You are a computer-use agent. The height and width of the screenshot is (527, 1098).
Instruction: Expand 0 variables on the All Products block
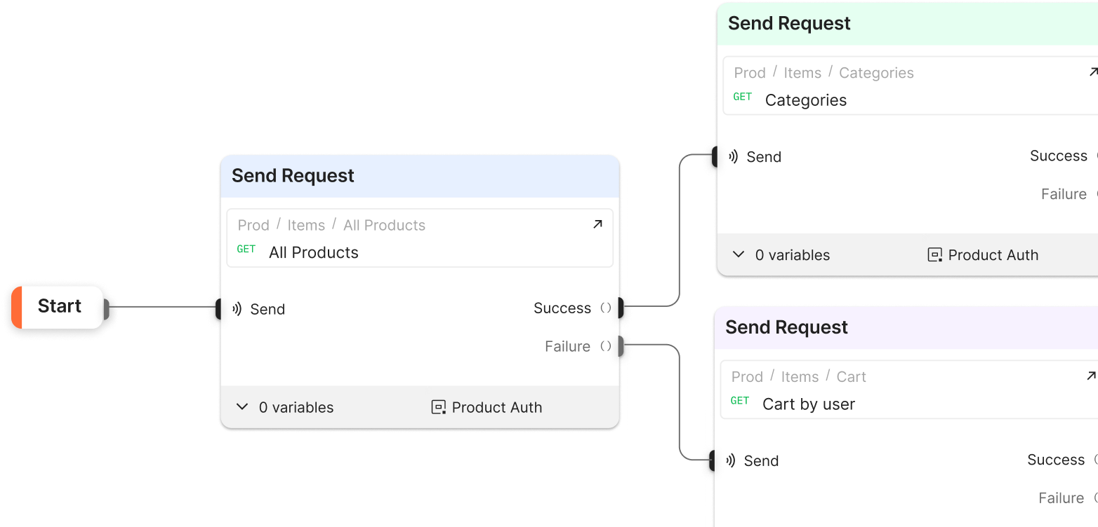[296, 407]
